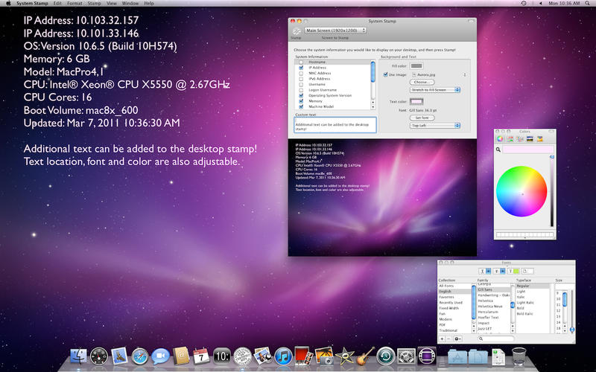
Task: Open iTunes from the Dock
Action: (x=283, y=356)
